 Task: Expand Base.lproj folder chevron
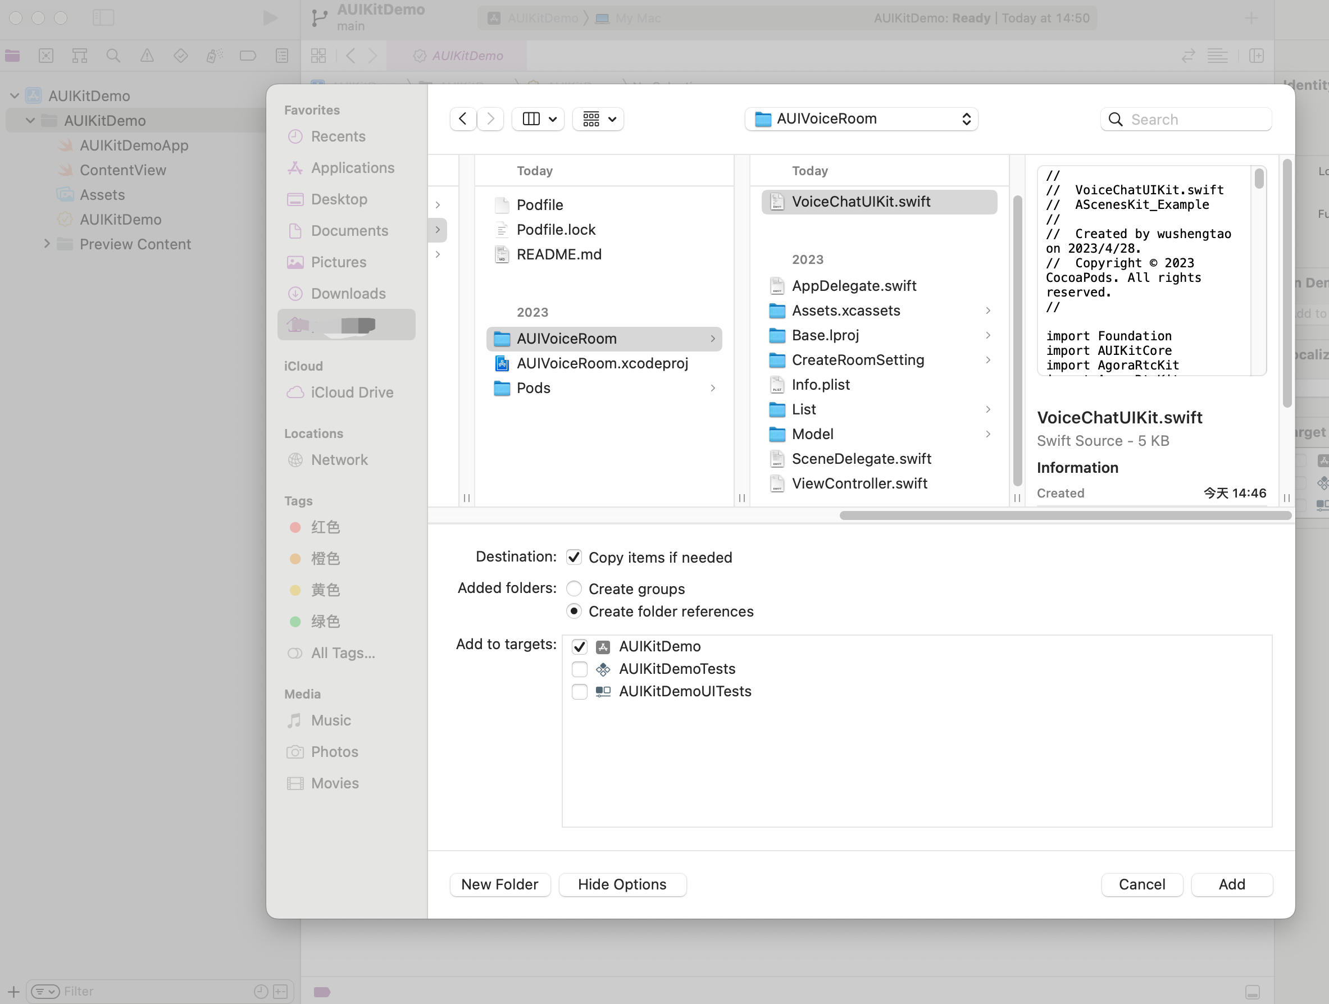point(987,335)
